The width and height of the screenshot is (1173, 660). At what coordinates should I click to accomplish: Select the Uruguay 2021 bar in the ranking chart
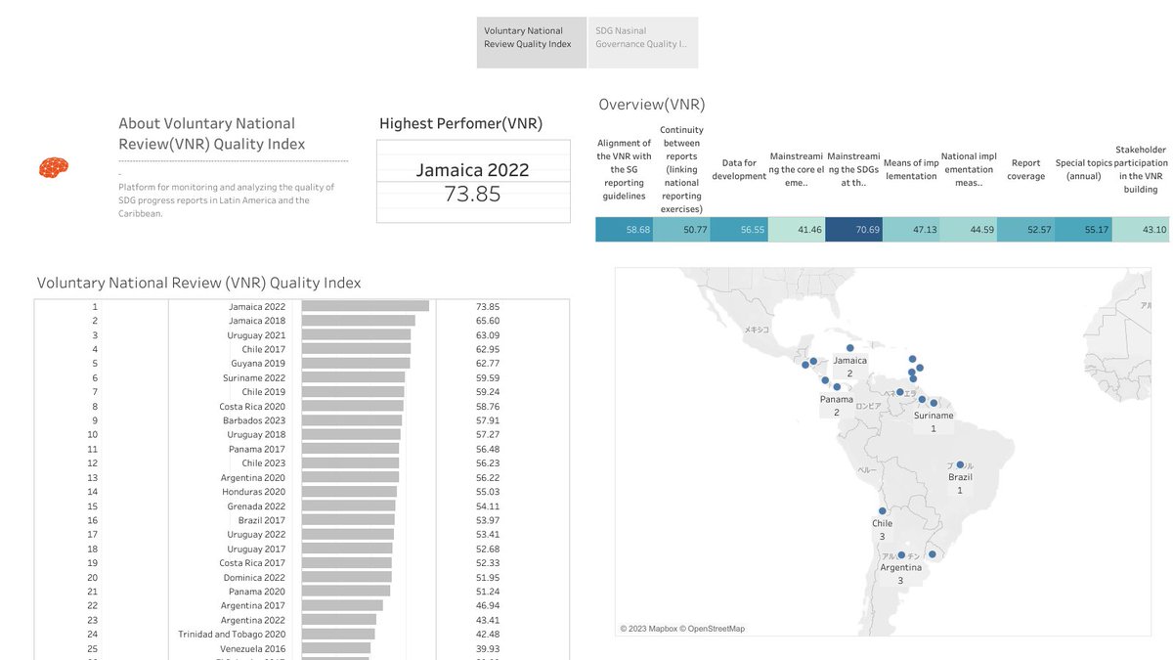click(356, 334)
